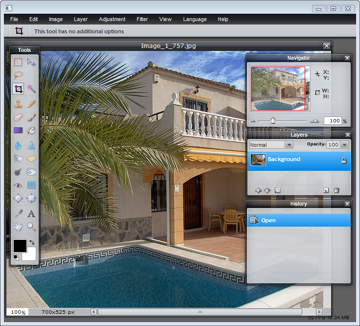Open the Layer menu

tap(81, 19)
